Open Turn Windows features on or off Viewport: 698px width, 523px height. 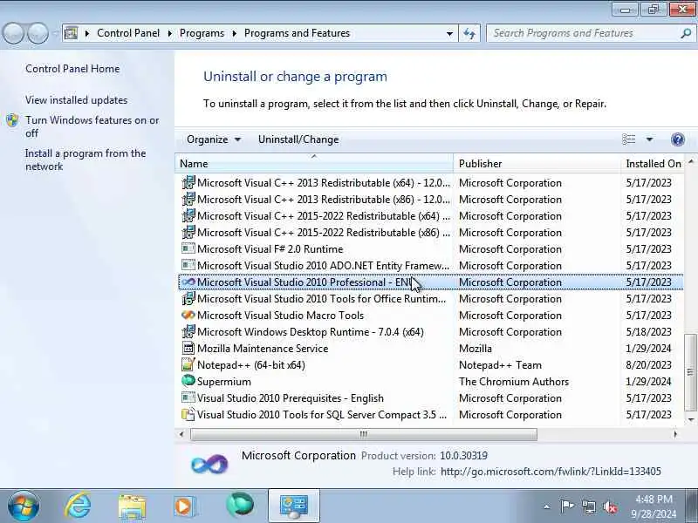[92, 126]
